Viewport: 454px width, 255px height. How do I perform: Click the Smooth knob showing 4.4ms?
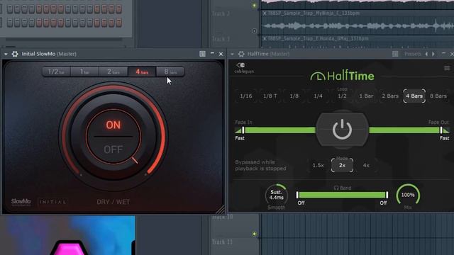click(x=276, y=195)
